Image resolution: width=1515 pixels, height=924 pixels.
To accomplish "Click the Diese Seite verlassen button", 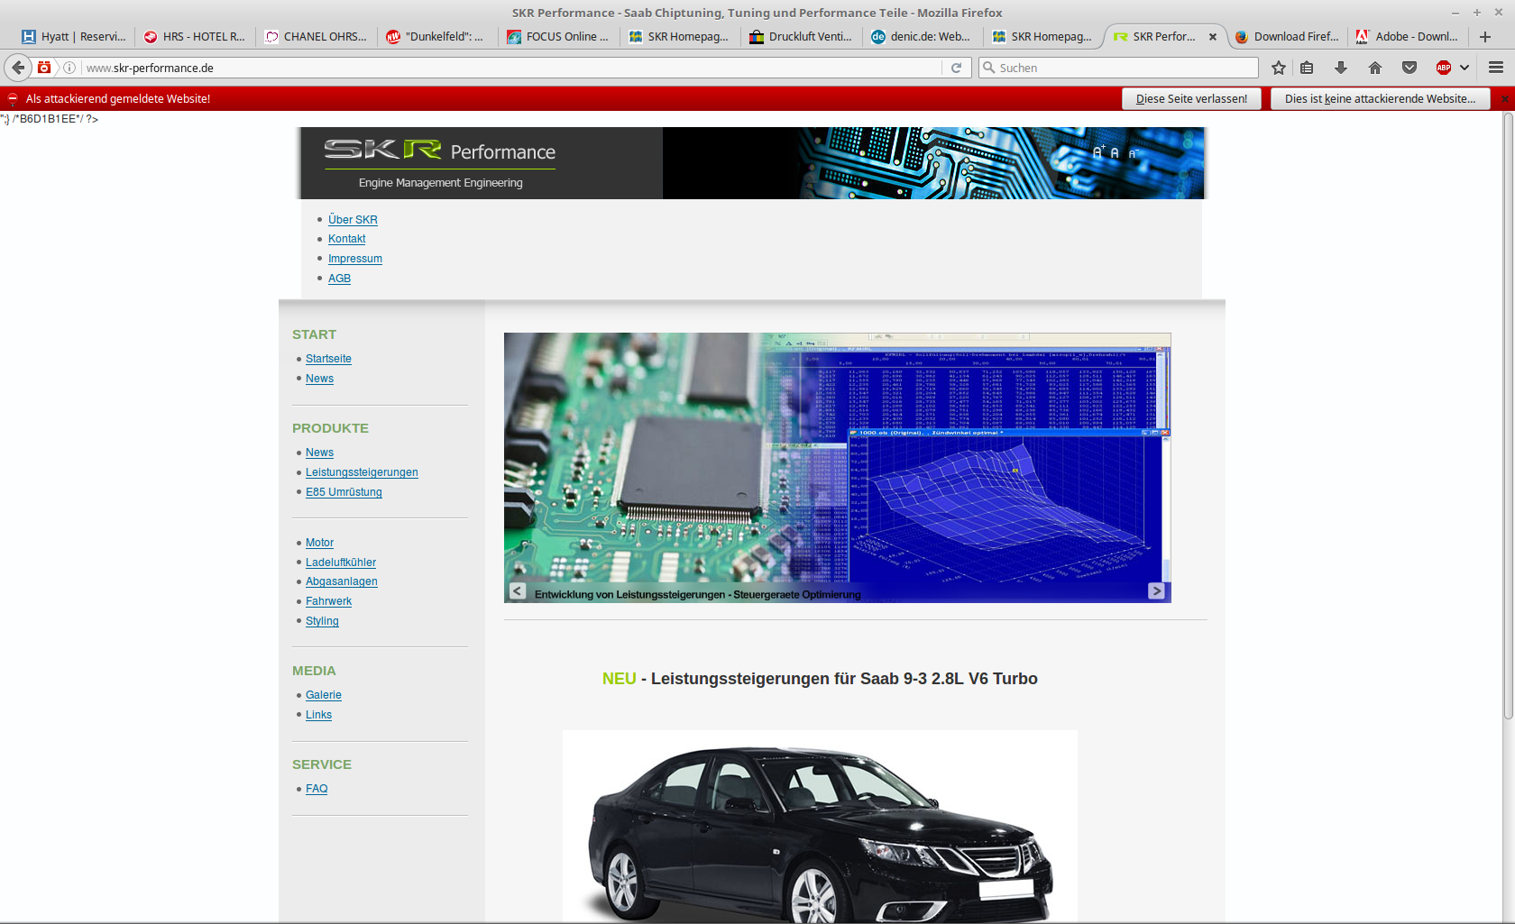I will [x=1191, y=99].
